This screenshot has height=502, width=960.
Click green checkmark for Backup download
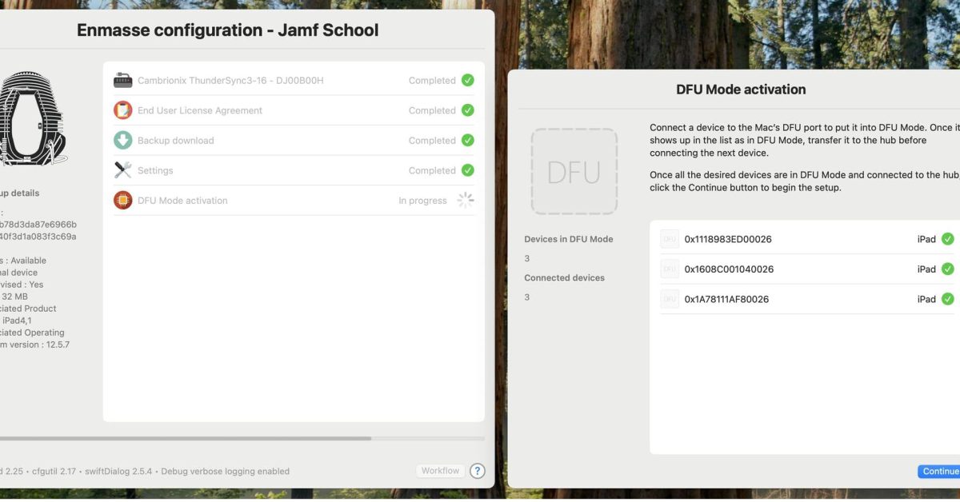(x=467, y=140)
